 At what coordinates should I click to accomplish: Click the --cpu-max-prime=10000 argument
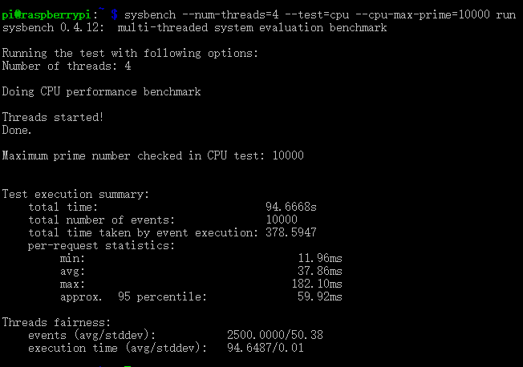coord(423,14)
